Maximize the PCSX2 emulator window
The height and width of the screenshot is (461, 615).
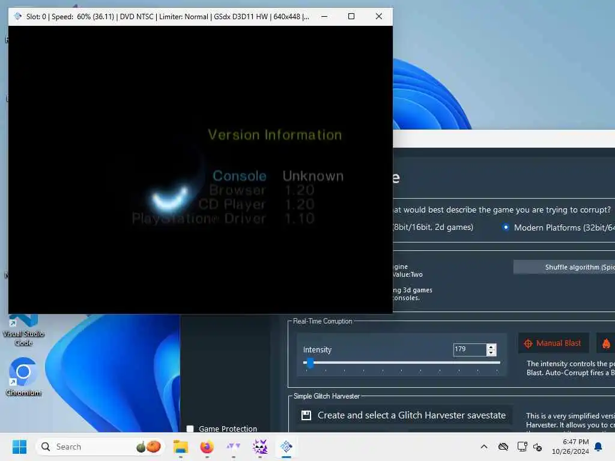click(351, 16)
